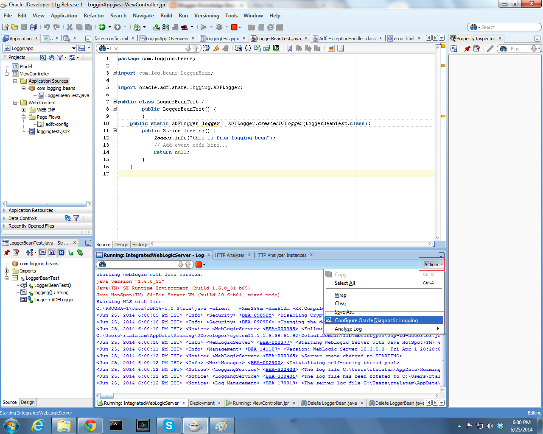Click the green Back navigation icon

[102, 27]
